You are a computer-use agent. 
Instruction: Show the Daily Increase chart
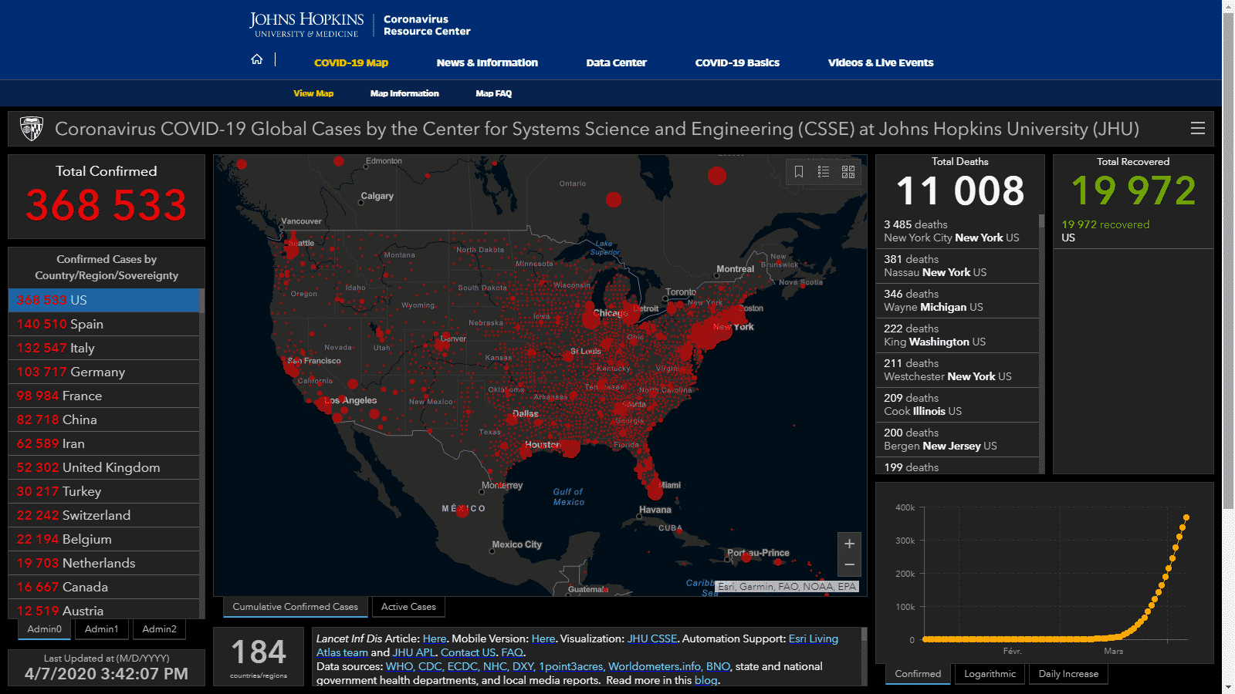point(1068,674)
